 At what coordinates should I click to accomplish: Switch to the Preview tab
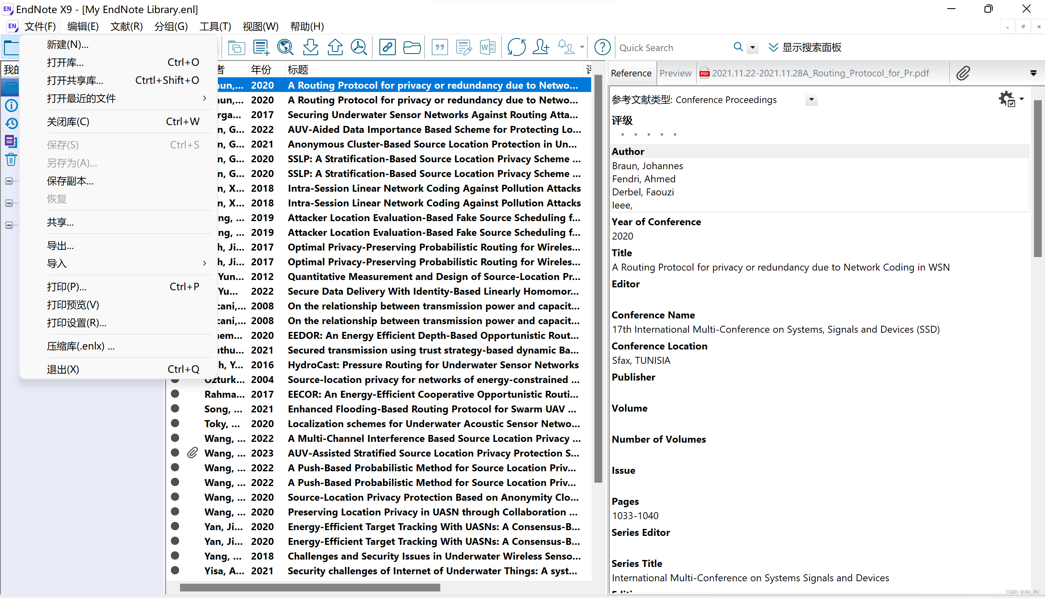coord(675,73)
